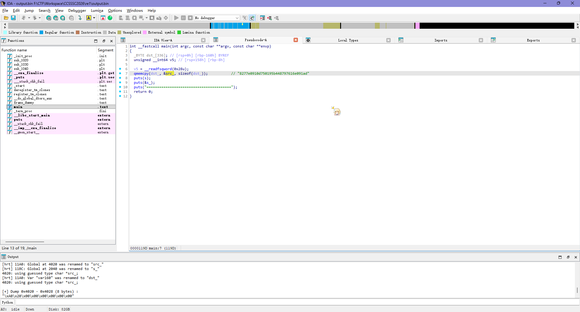Image resolution: width=580 pixels, height=312 pixels.
Task: Click the Open file folder icon
Action: 6,18
